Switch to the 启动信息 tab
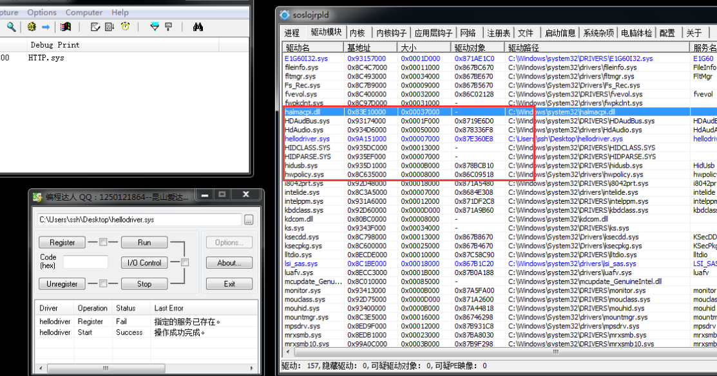 coord(560,33)
